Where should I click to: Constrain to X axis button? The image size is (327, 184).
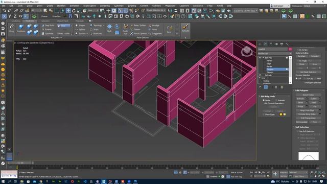click(4, 16)
